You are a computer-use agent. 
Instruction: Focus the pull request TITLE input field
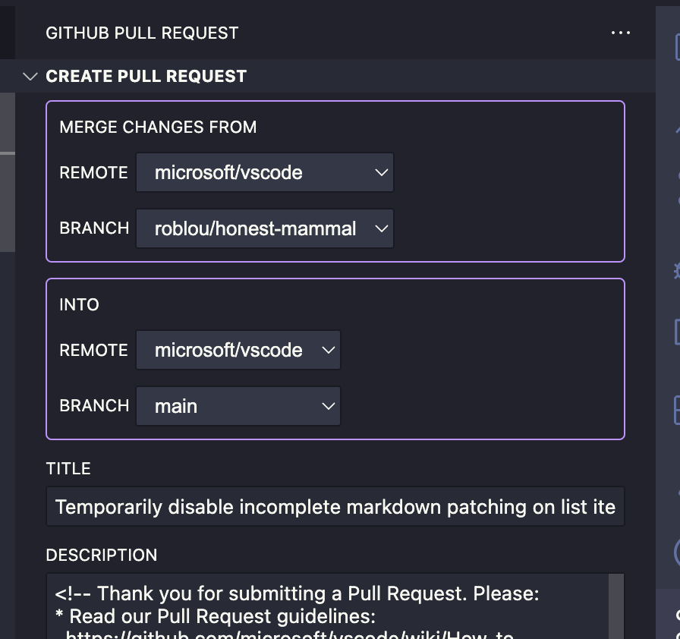(335, 506)
